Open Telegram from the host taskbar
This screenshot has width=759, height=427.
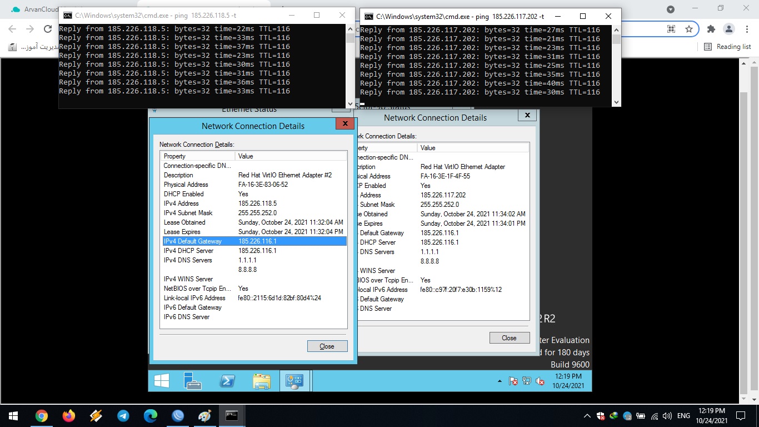tap(123, 416)
